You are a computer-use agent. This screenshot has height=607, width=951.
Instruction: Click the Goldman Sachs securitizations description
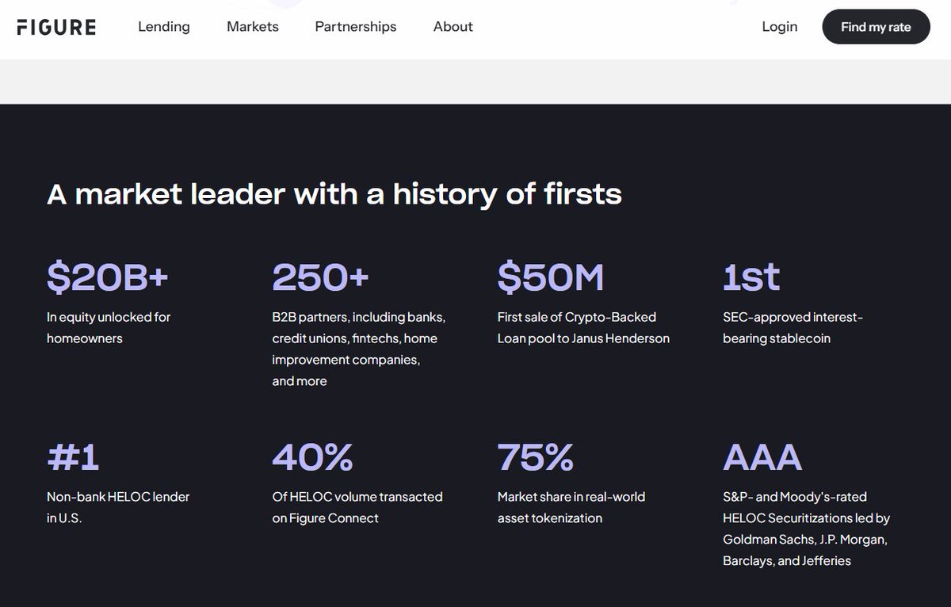coord(806,529)
